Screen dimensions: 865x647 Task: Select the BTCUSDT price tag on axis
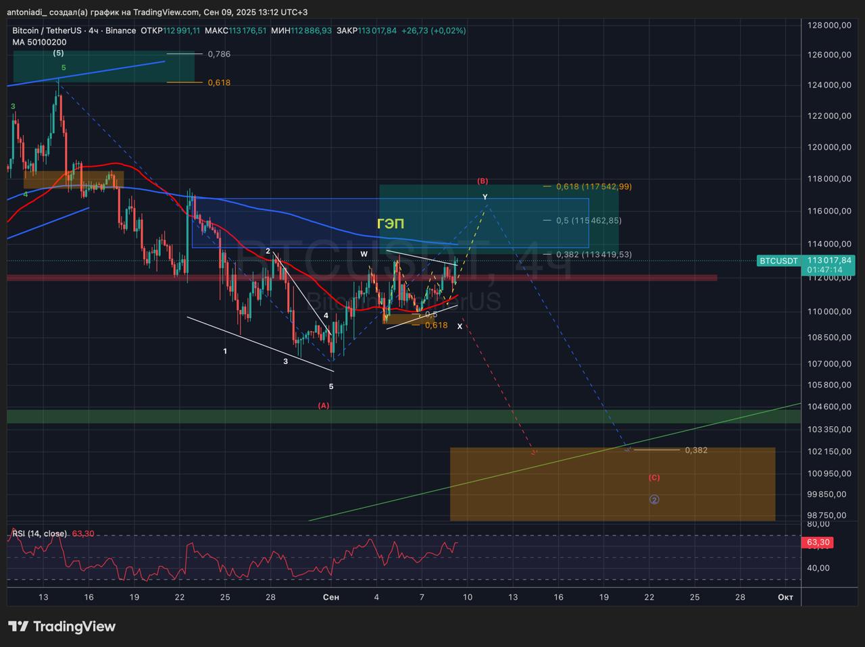tap(778, 261)
